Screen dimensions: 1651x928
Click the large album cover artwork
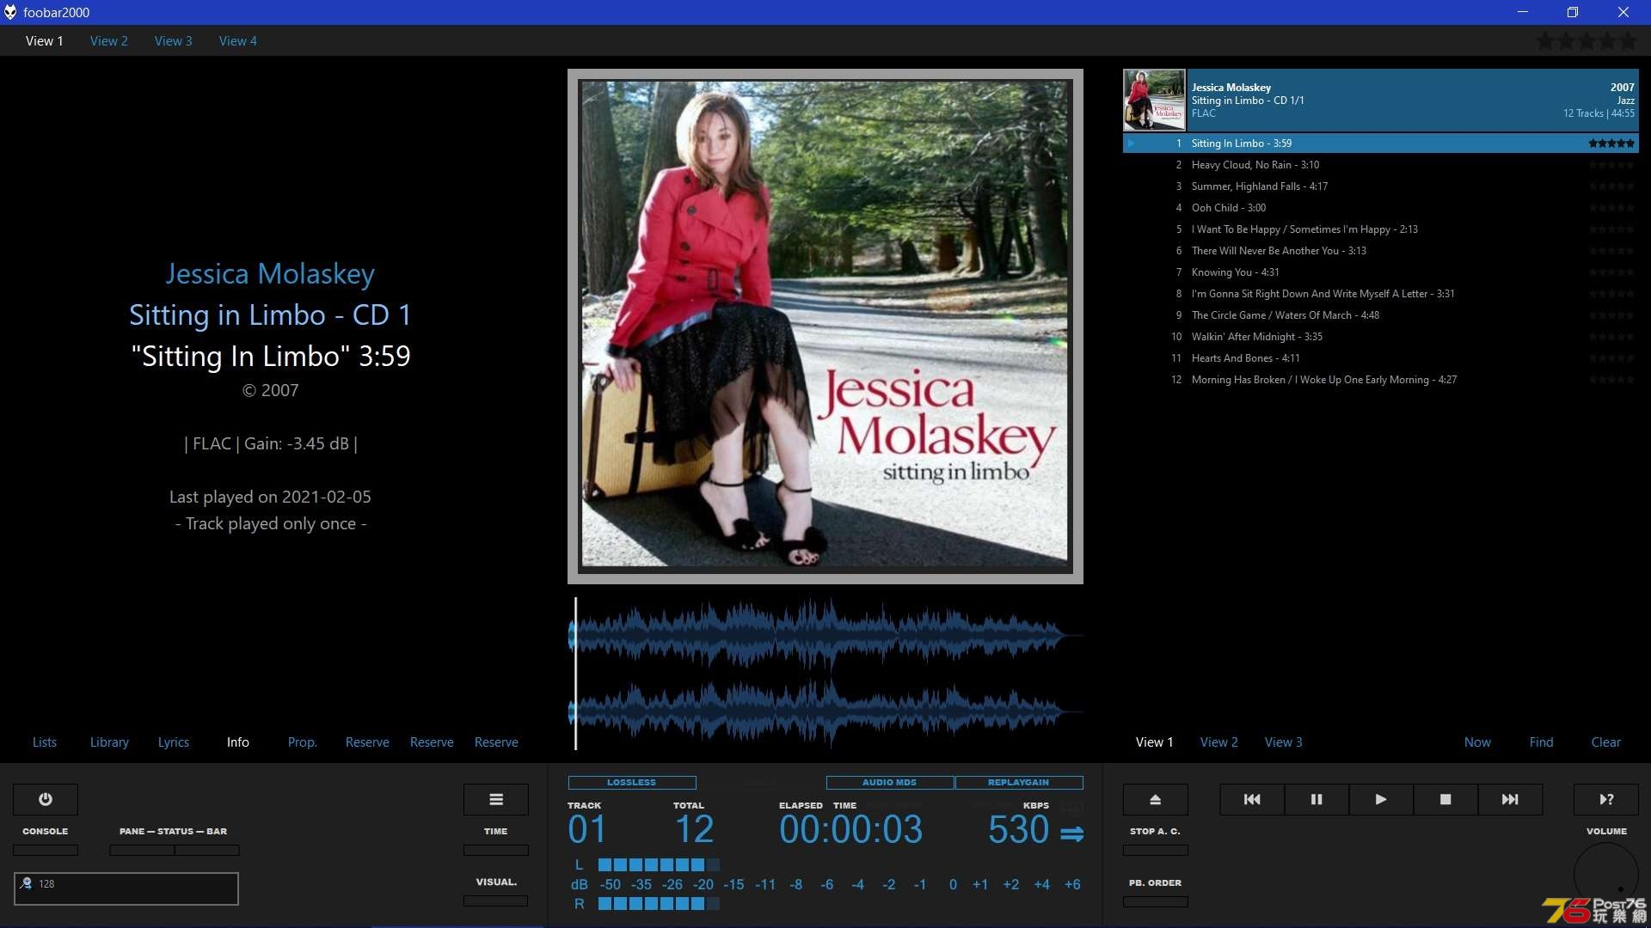click(825, 327)
